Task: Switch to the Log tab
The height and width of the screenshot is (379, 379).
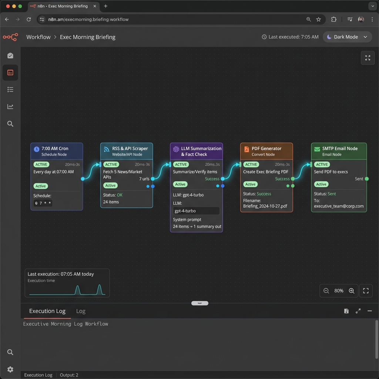Action: tap(81, 311)
